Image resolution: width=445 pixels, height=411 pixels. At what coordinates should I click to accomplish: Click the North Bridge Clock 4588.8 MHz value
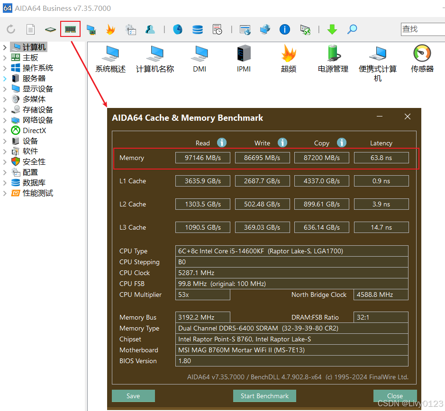tap(381, 295)
